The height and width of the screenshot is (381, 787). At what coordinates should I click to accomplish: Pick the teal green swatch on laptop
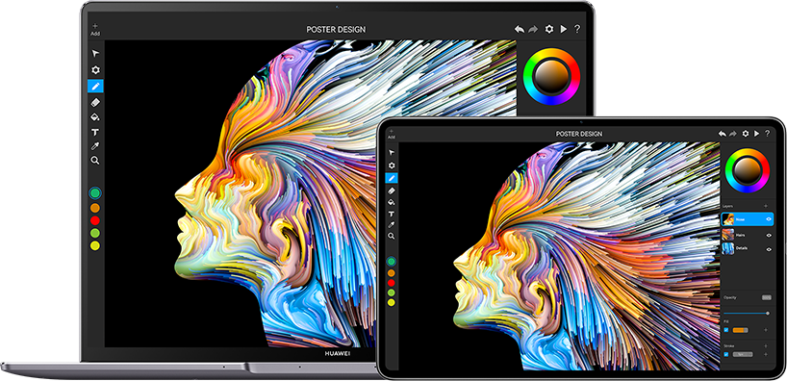(95, 192)
